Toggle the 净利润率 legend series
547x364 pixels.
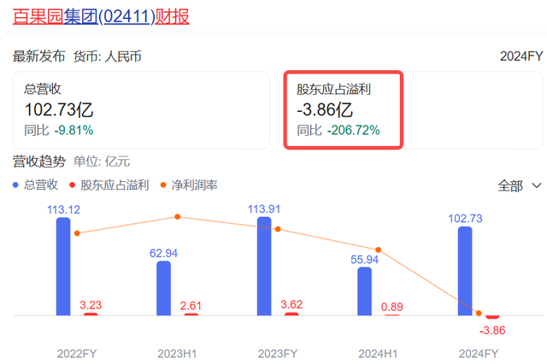[189, 185]
